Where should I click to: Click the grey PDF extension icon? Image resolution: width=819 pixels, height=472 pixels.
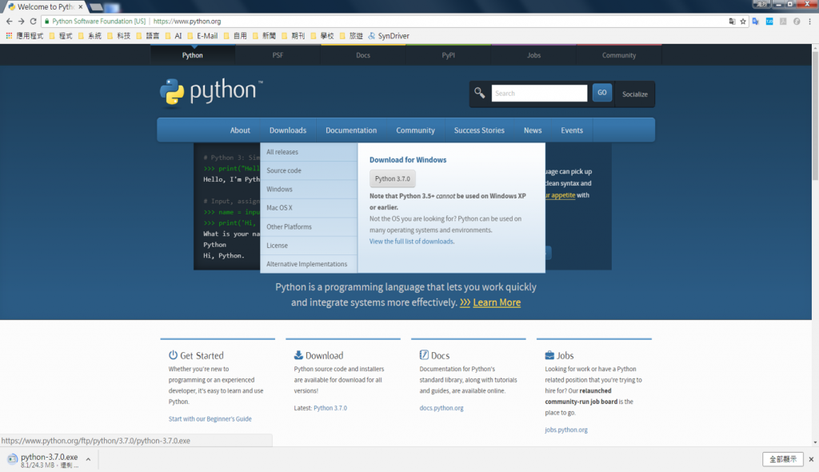click(x=783, y=22)
